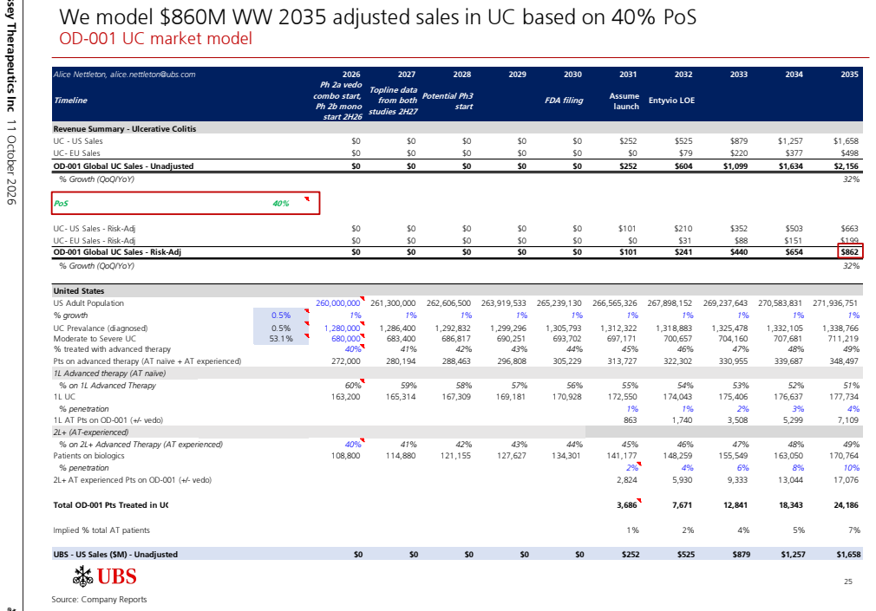Click the 'Entyvio LOE' timeline note
This screenshot has height=611, width=876.
click(671, 101)
